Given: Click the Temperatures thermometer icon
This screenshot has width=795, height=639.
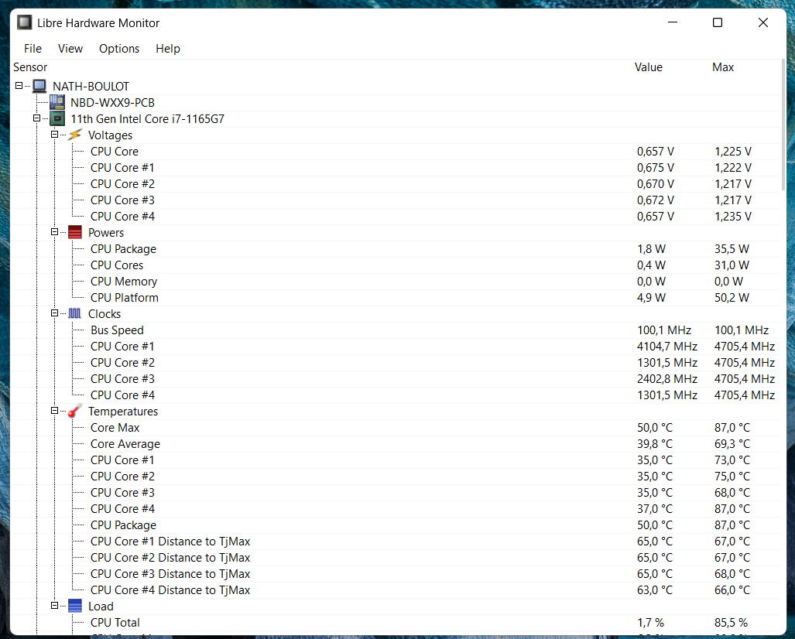Looking at the screenshot, I should (75, 411).
